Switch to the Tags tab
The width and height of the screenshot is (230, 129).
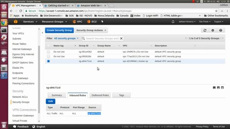pos(121,95)
